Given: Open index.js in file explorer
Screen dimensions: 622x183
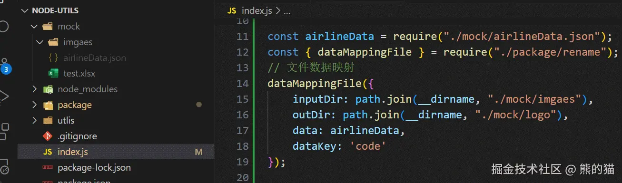Looking at the screenshot, I should tap(73, 152).
